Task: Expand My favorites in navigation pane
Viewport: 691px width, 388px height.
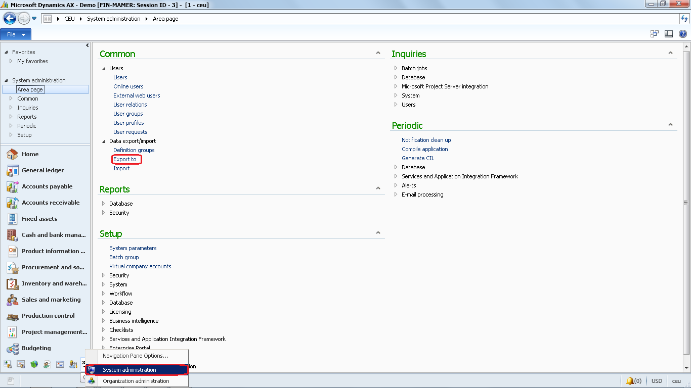Action: (x=11, y=61)
